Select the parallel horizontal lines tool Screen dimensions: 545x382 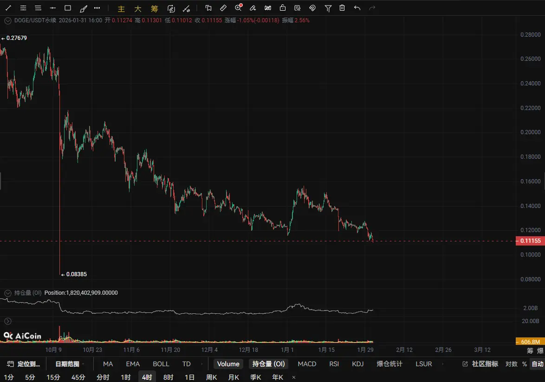(38, 7)
